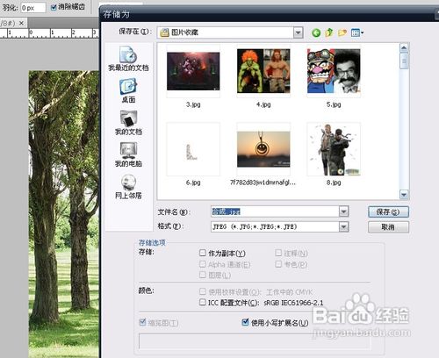The height and width of the screenshot is (358, 439).
Task: Click the green Back navigation arrow icon
Action: [x=316, y=32]
